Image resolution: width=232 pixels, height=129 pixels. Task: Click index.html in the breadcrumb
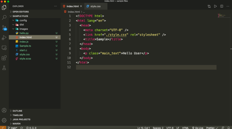74,12
